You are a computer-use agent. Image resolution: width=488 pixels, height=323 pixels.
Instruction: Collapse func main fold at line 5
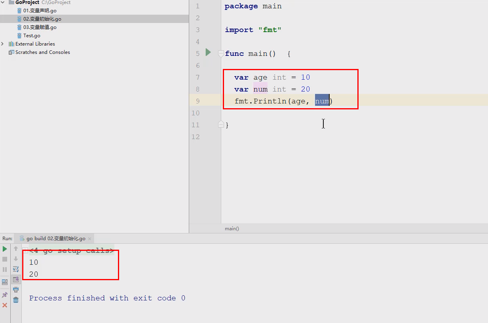[221, 54]
